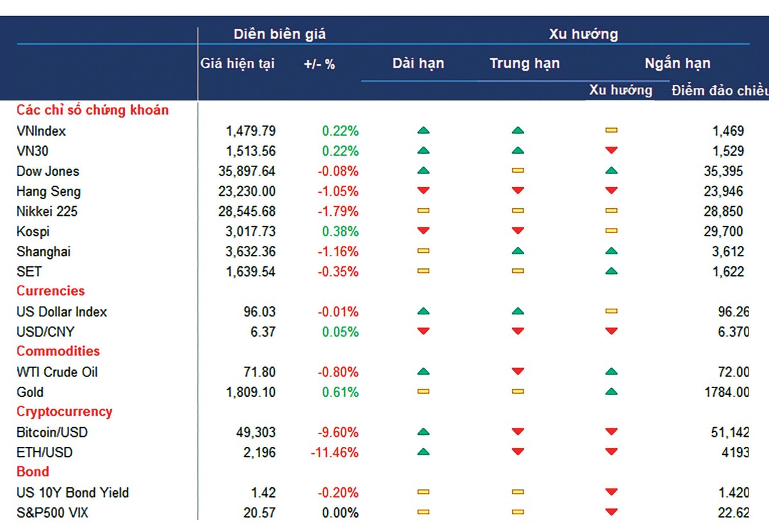Image resolution: width=769 pixels, height=527 pixels.
Task: Click VNIndex current price 1,479.79
Action: click(251, 131)
